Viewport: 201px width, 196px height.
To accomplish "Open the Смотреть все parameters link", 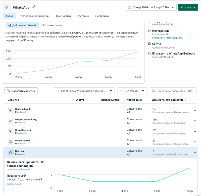I will 14,184.
